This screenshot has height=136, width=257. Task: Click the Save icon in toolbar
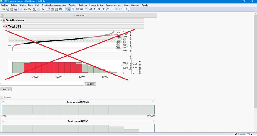point(16,9)
